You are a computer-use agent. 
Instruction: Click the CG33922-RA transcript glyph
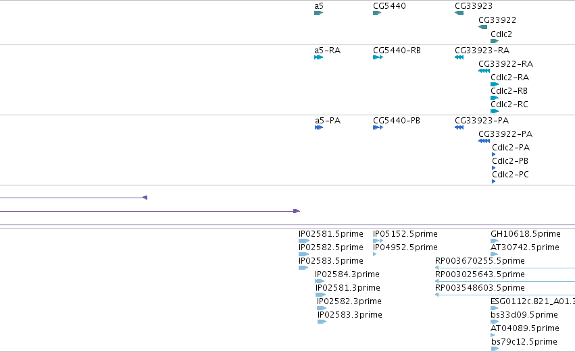click(484, 71)
